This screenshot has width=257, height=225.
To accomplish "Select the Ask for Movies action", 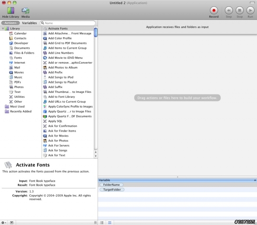I will [68, 136].
